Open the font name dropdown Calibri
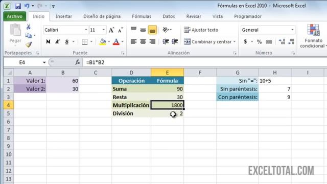The width and height of the screenshot is (327, 184). click(x=86, y=30)
